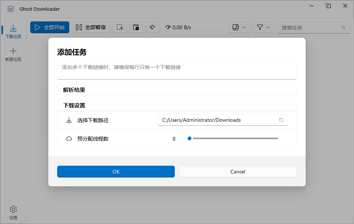Open 设置 using the gear icon
Screen dimensions: 354x224
[13, 209]
